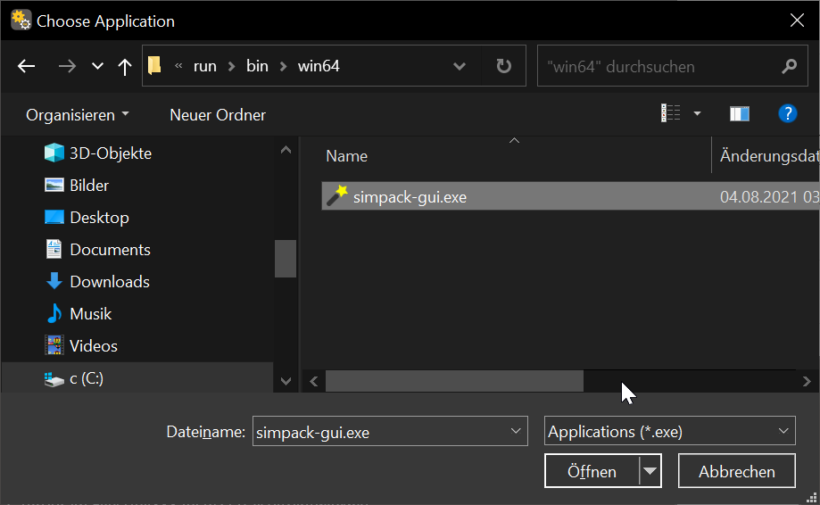Image resolution: width=820 pixels, height=505 pixels.
Task: Select drive c (C:) in navigation pane
Action: click(138, 377)
